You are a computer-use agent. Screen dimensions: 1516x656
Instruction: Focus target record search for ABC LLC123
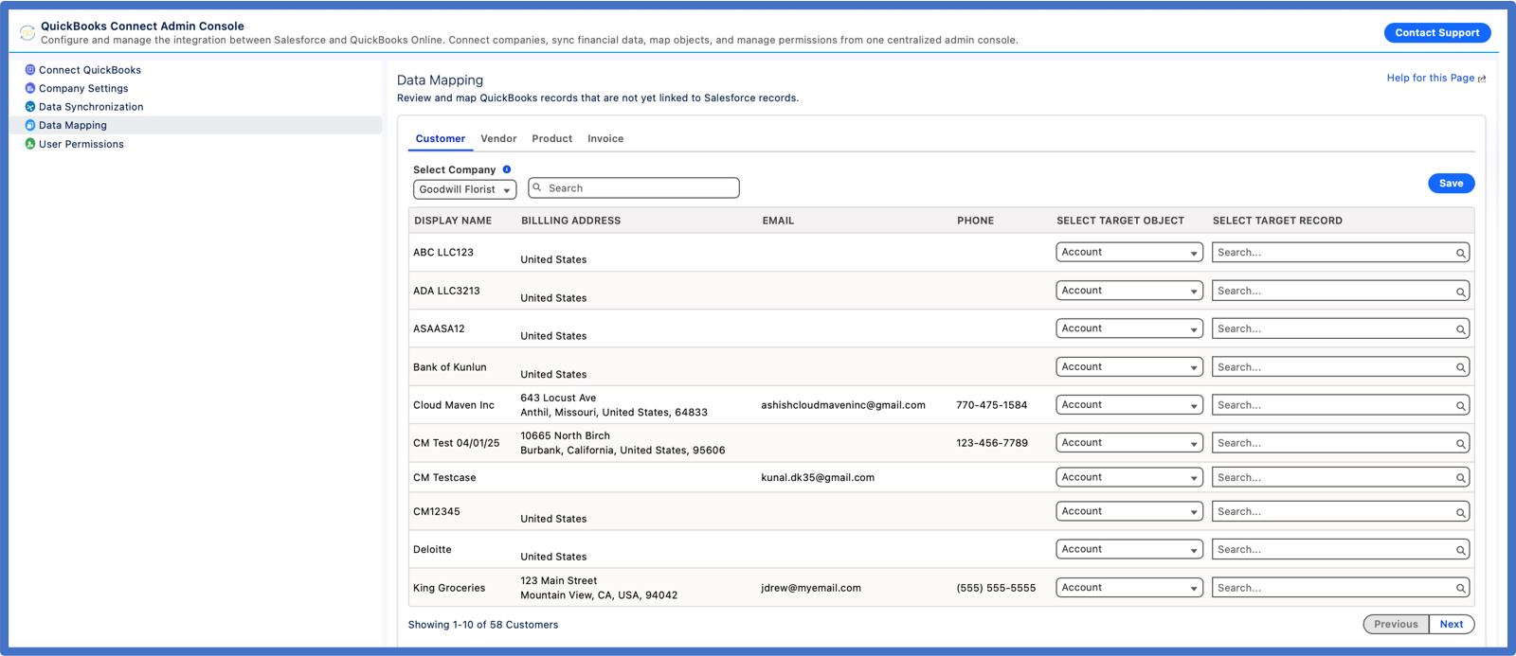pos(1341,253)
